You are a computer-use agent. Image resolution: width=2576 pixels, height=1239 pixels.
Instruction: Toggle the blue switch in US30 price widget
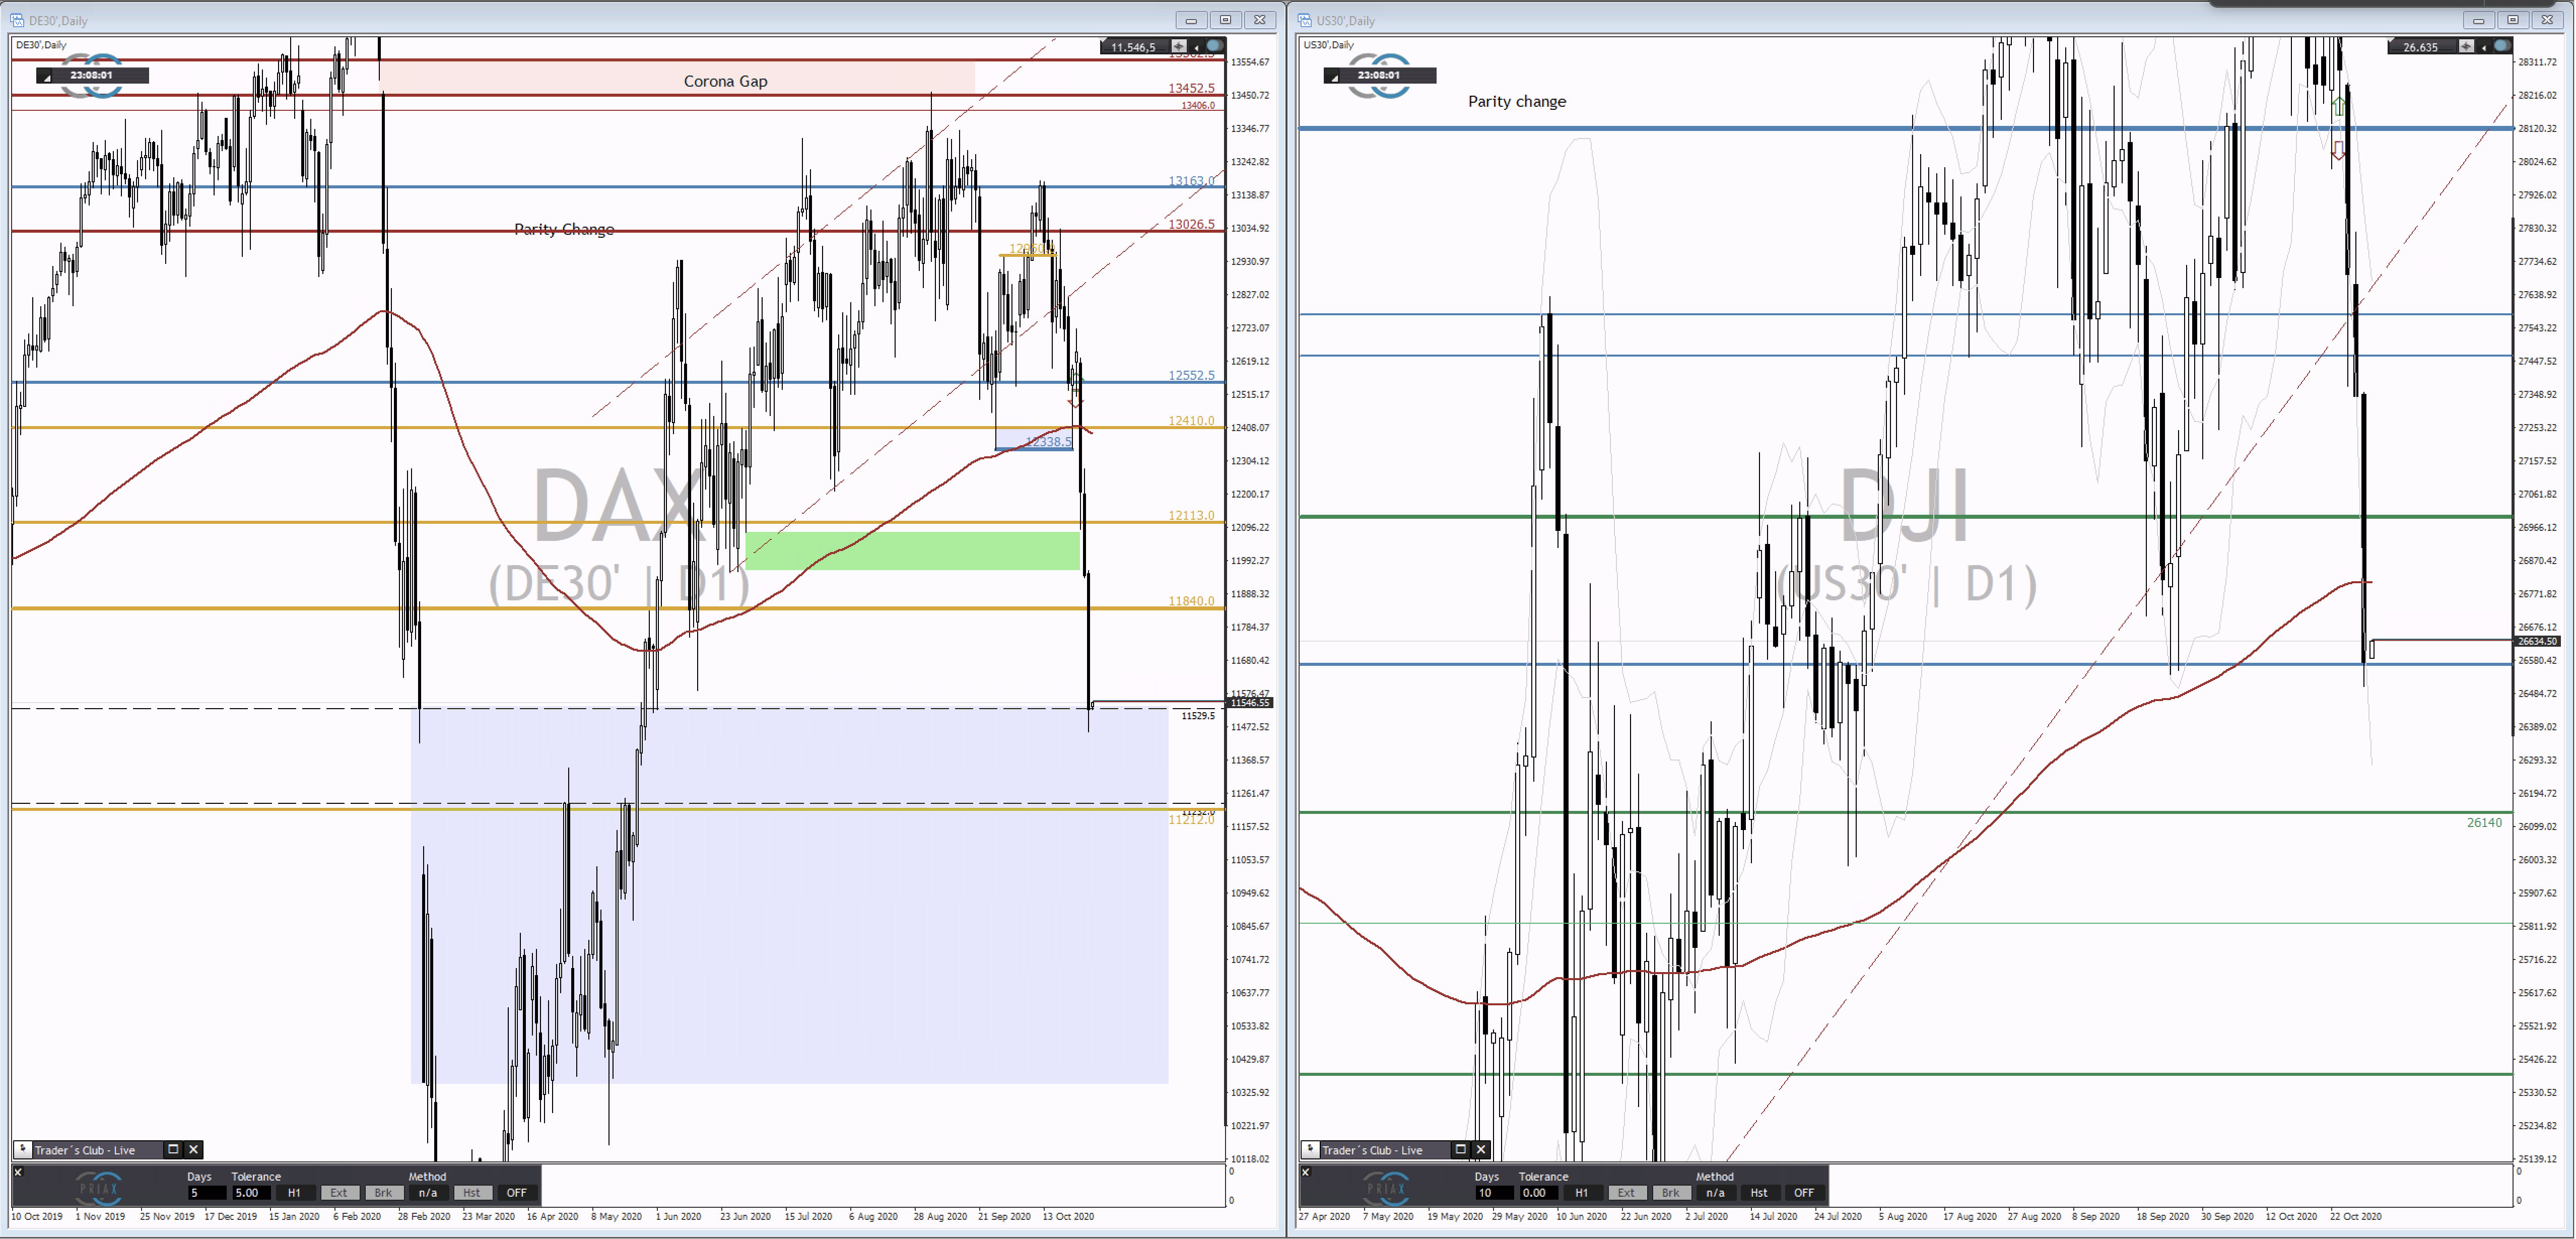(2502, 46)
